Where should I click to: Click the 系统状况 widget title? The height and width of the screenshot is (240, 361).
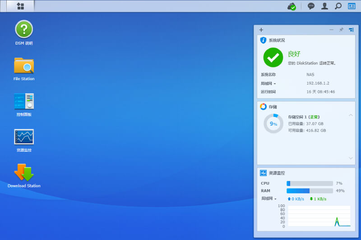[277, 40]
